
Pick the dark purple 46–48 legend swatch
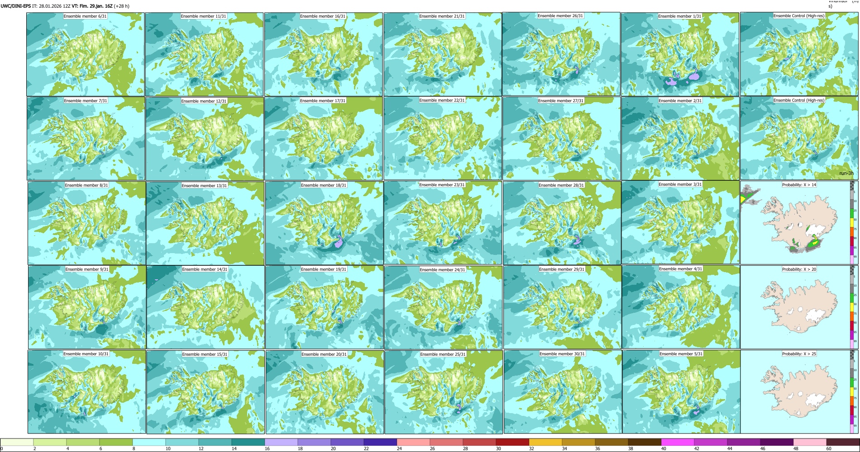pos(777,442)
